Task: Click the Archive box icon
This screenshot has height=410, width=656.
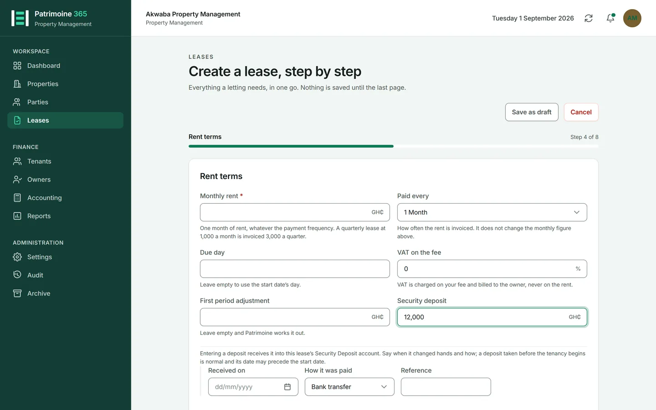Action: point(17,293)
